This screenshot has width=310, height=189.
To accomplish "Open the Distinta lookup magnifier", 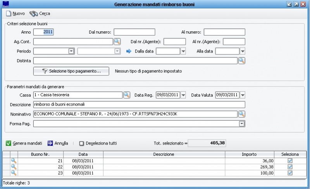I will point(241,61).
